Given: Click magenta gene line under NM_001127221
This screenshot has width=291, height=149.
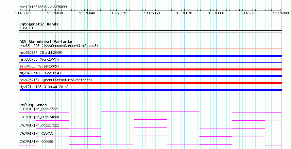Looking at the screenshot, I should (x=150, y=112).
